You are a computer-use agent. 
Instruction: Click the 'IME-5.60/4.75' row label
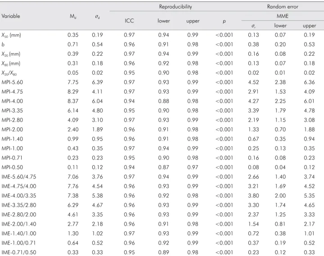[x=19, y=177]
